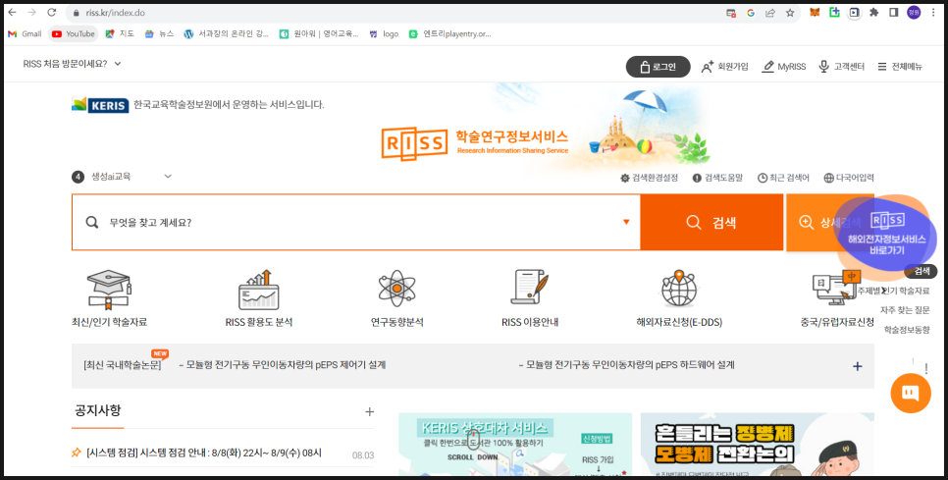948x480 pixels.
Task: Expand 'RISS 처음 방문이세요?' dropdown
Action: tap(72, 64)
